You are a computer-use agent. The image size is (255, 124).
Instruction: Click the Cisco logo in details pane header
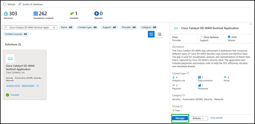click(176, 28)
